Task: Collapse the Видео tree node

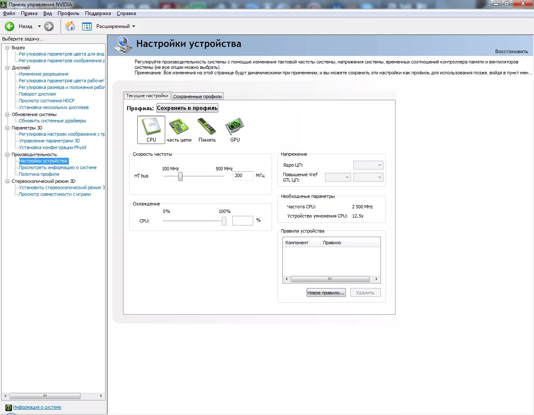Action: 8,48
